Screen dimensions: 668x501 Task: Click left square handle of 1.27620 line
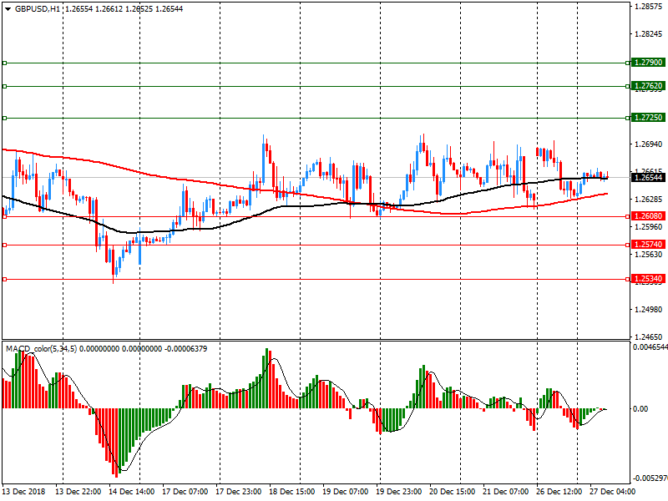click(x=4, y=86)
